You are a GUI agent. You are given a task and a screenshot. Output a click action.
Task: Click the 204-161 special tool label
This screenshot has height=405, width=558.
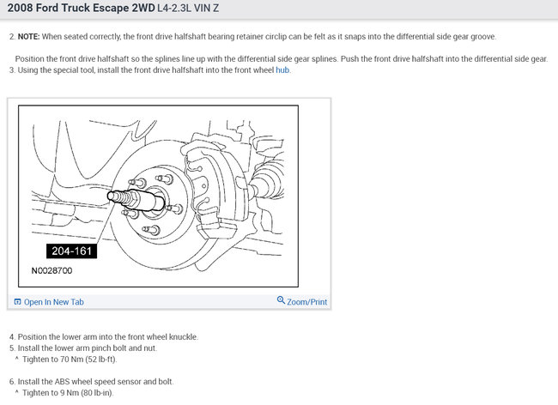[x=71, y=251]
